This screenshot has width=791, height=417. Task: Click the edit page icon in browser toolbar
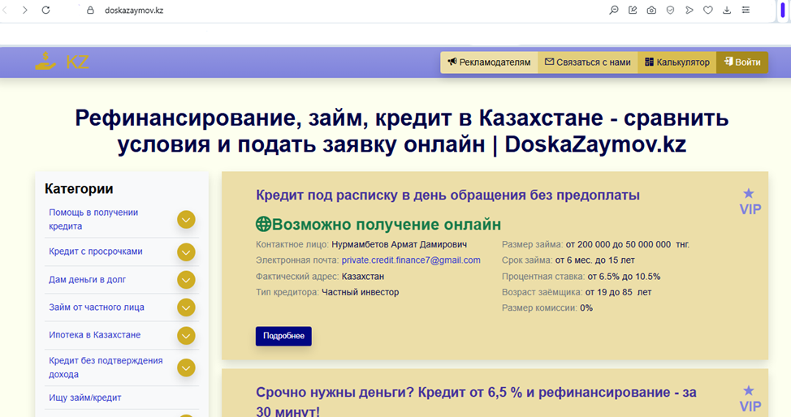(633, 10)
